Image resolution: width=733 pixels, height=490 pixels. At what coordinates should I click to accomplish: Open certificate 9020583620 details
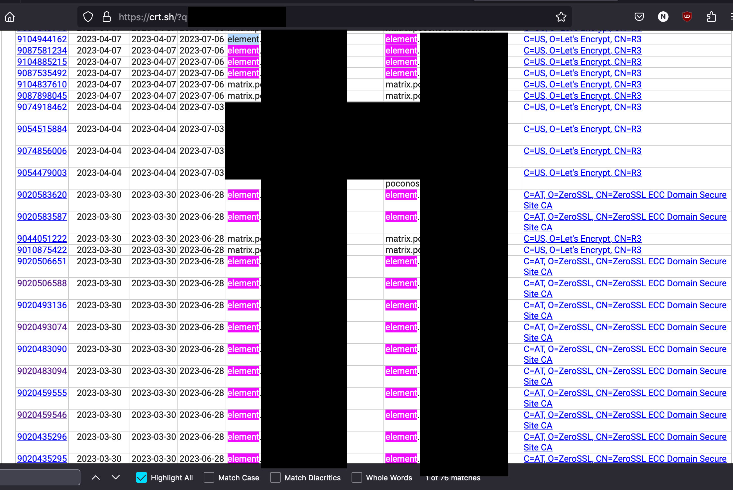tap(42, 195)
